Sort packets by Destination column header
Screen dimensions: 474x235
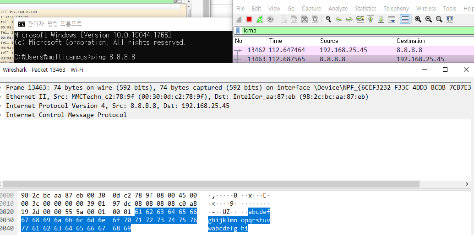(x=435, y=41)
